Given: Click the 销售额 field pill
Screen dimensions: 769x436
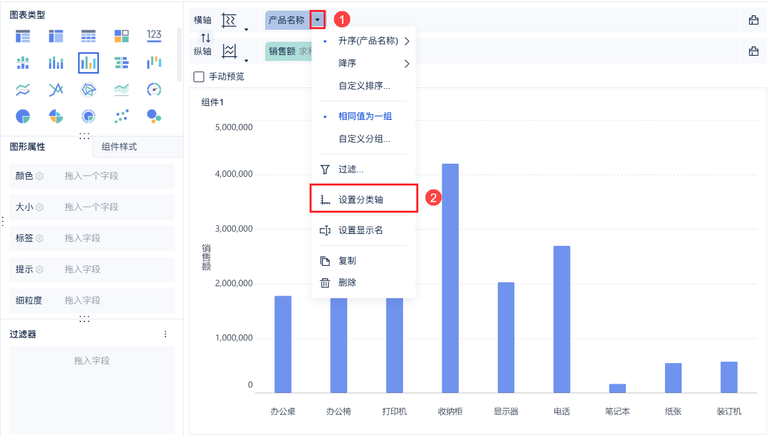Looking at the screenshot, I should point(289,51).
